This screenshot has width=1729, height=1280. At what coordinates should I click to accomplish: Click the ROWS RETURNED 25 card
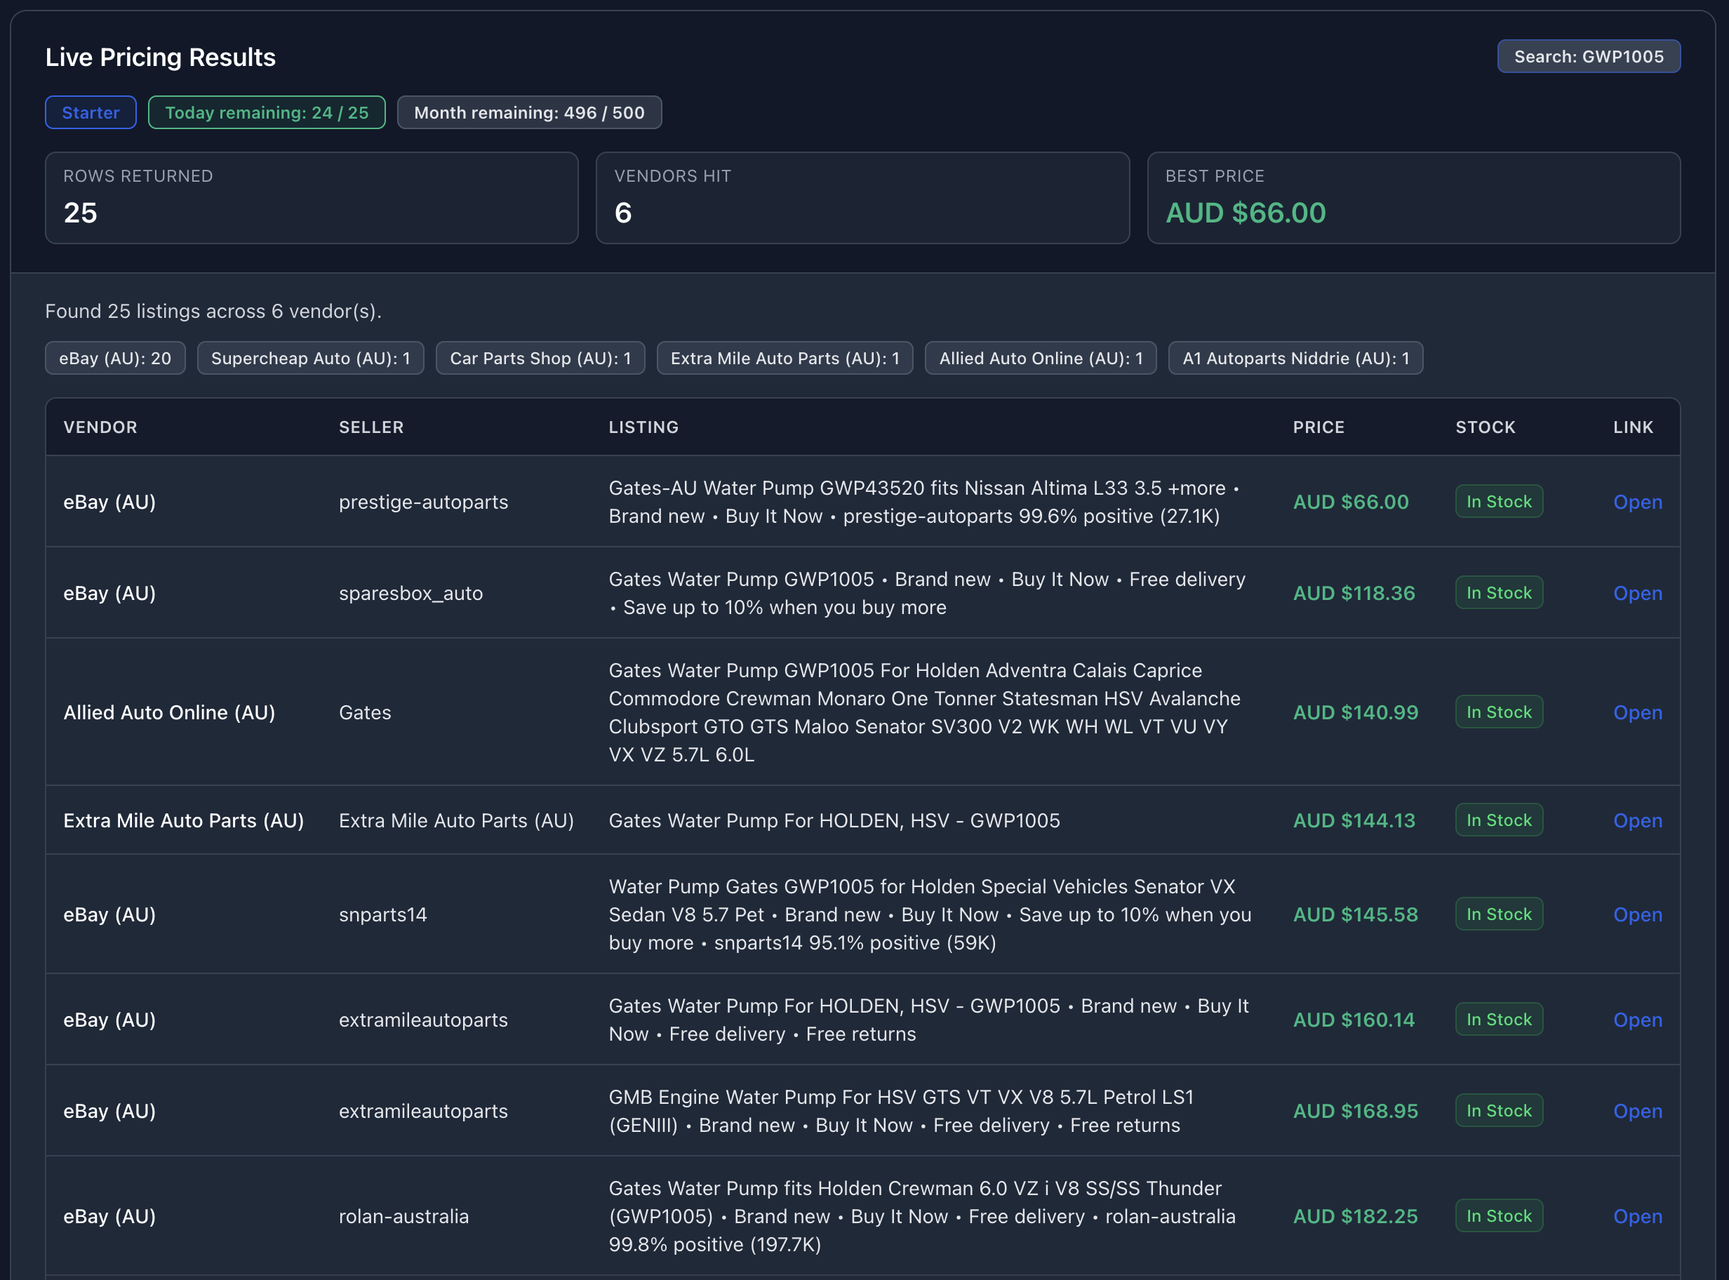click(x=312, y=198)
